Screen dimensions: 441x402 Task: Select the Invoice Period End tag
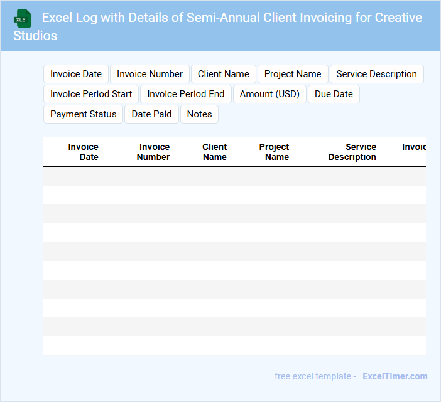185,94
